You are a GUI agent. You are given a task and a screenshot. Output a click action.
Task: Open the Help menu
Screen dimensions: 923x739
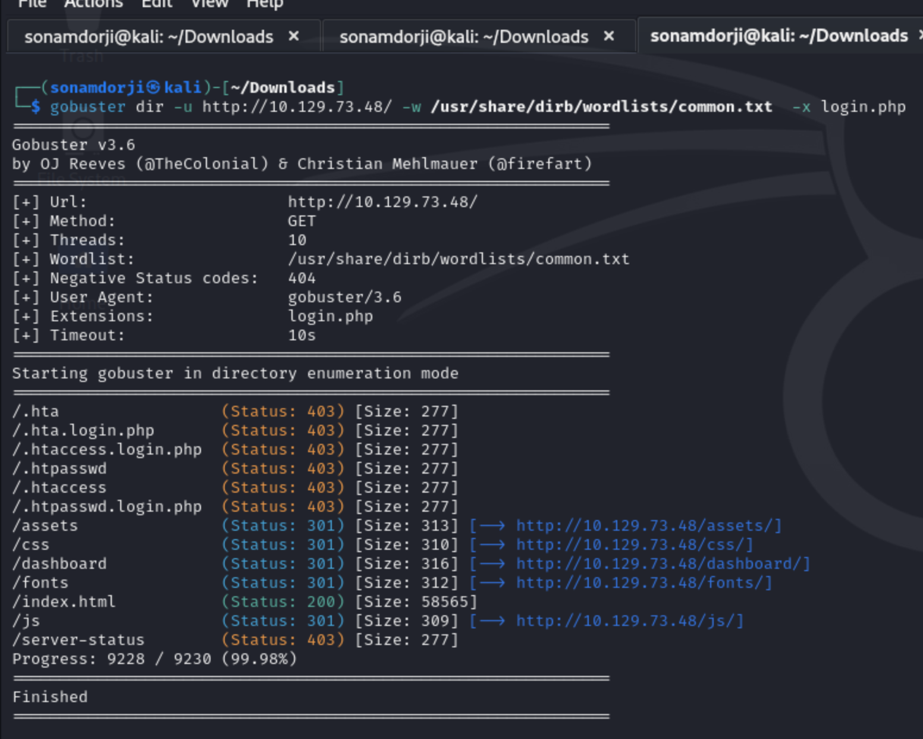[265, 4]
